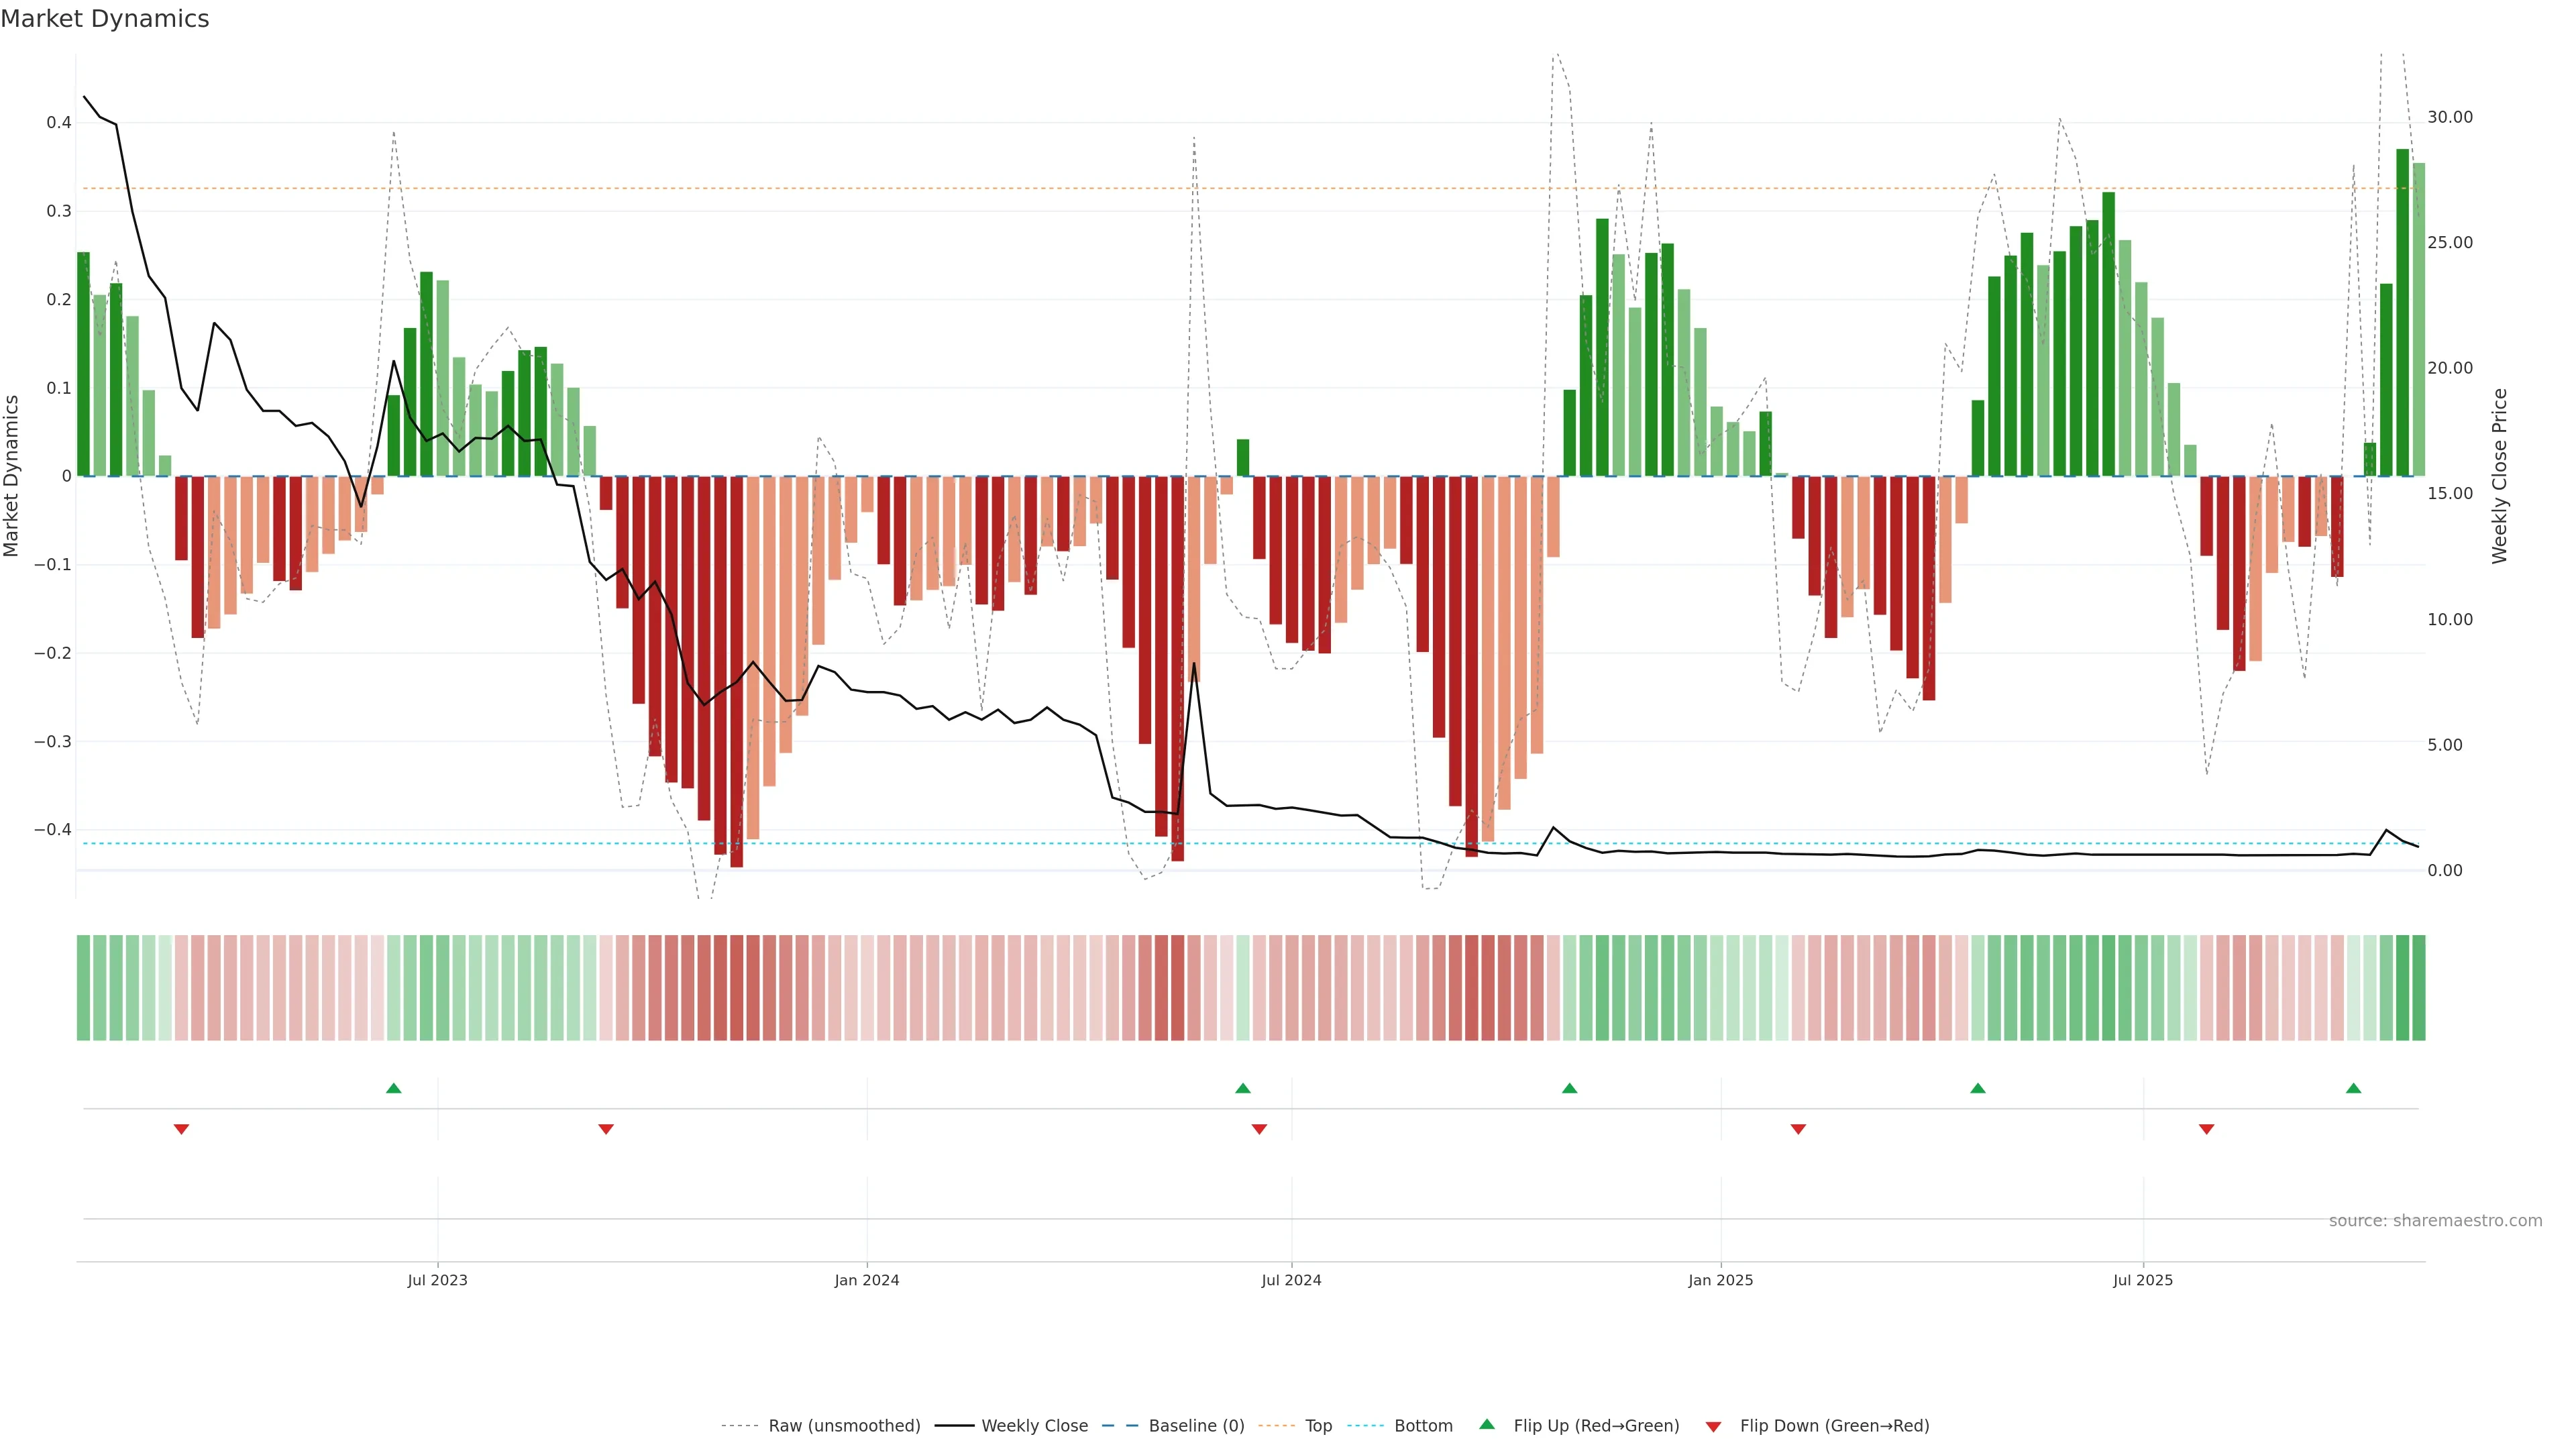Click the first red Flip Down triangle on timeline
This screenshot has width=2576, height=1449.
[181, 1129]
